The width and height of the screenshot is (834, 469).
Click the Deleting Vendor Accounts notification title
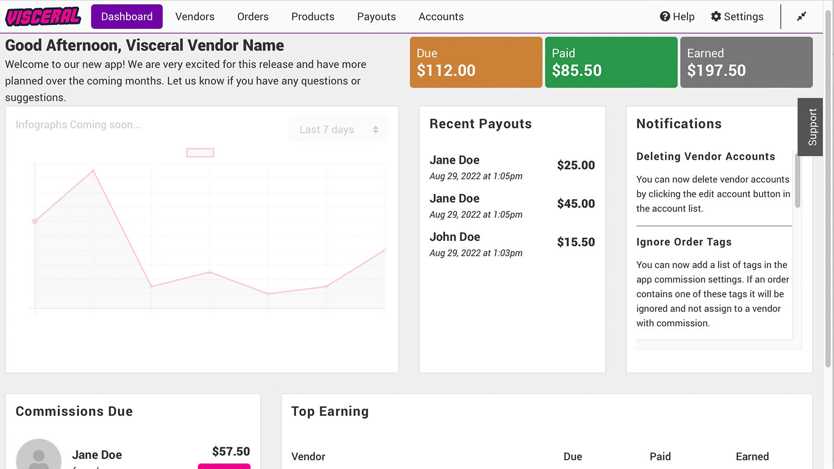point(706,156)
